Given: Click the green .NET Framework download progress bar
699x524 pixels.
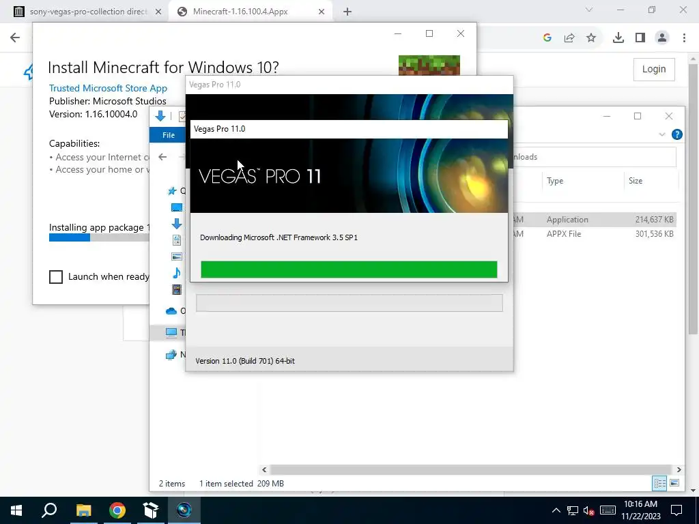Looking at the screenshot, I should (x=349, y=270).
